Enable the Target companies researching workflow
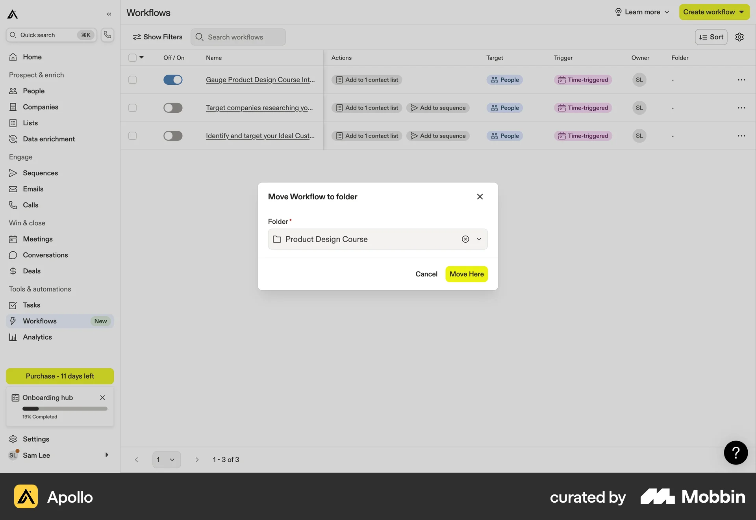756x520 pixels. (x=173, y=108)
